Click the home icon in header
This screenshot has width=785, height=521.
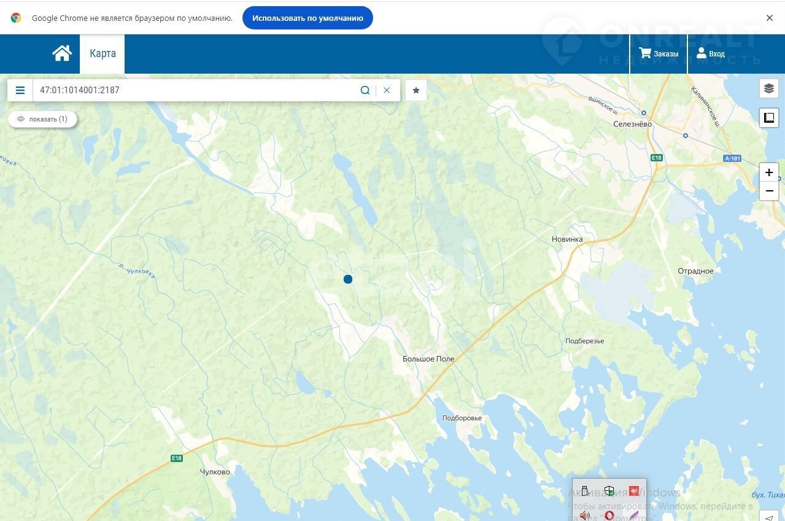tap(61, 53)
